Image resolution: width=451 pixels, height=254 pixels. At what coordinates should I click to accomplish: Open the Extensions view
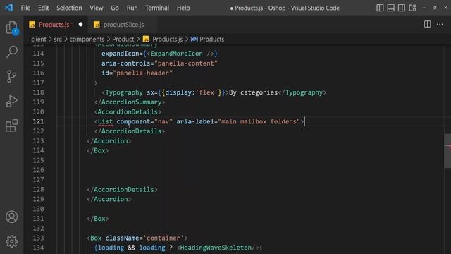[x=12, y=126]
